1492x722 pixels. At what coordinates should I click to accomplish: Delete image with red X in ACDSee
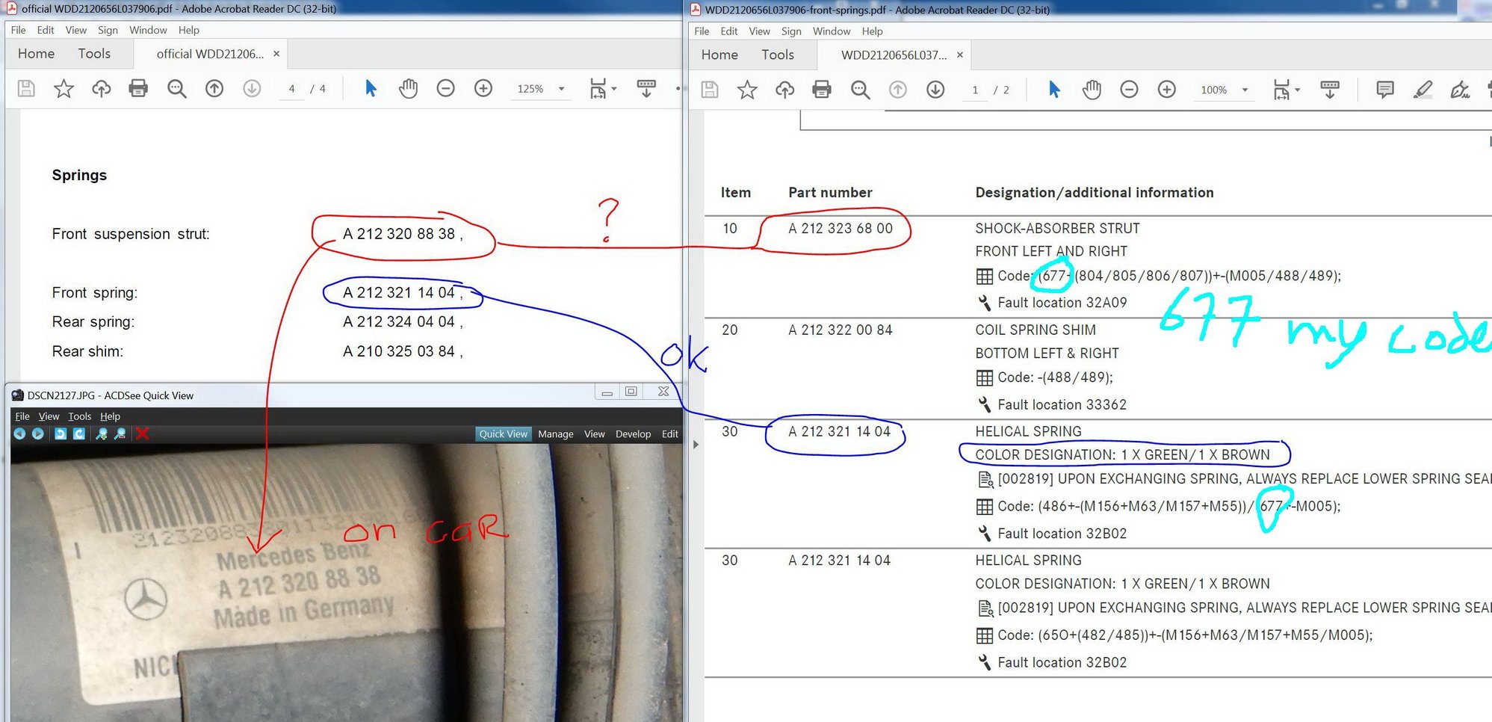[x=143, y=434]
